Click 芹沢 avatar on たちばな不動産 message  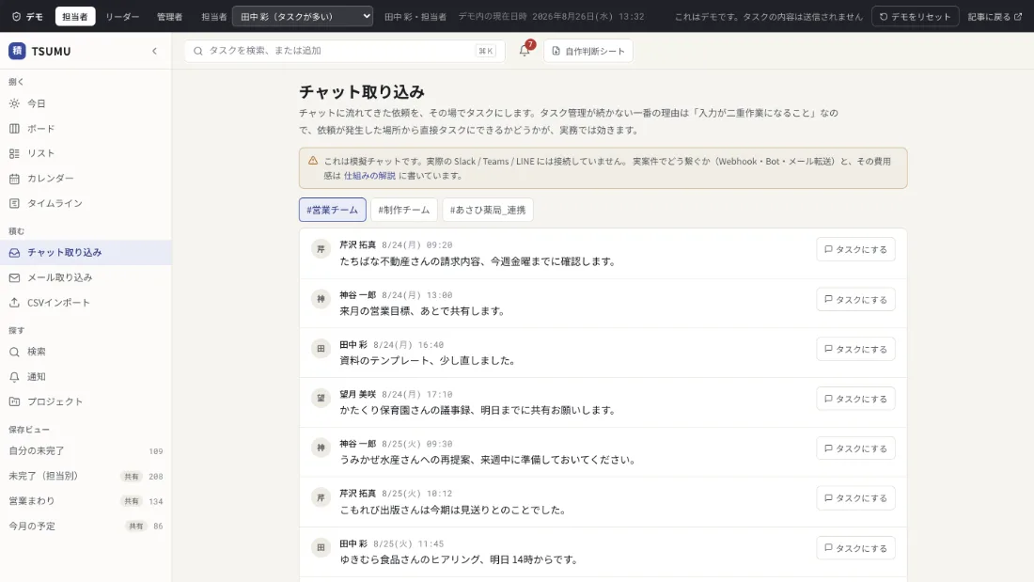coord(321,249)
